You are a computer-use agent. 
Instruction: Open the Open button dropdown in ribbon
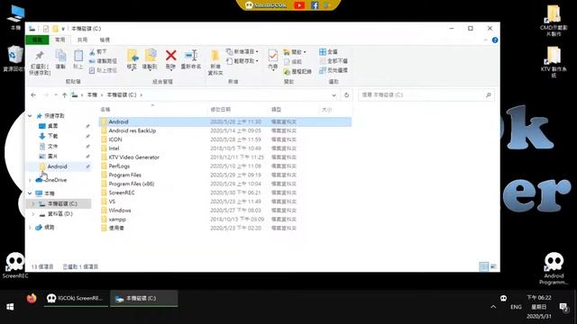pos(305,52)
